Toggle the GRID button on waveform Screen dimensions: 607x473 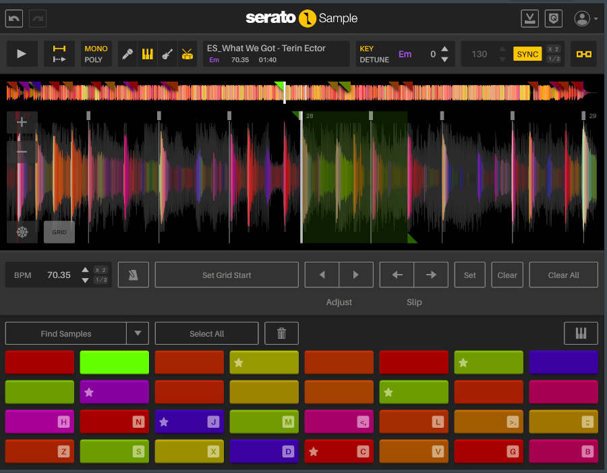point(59,232)
